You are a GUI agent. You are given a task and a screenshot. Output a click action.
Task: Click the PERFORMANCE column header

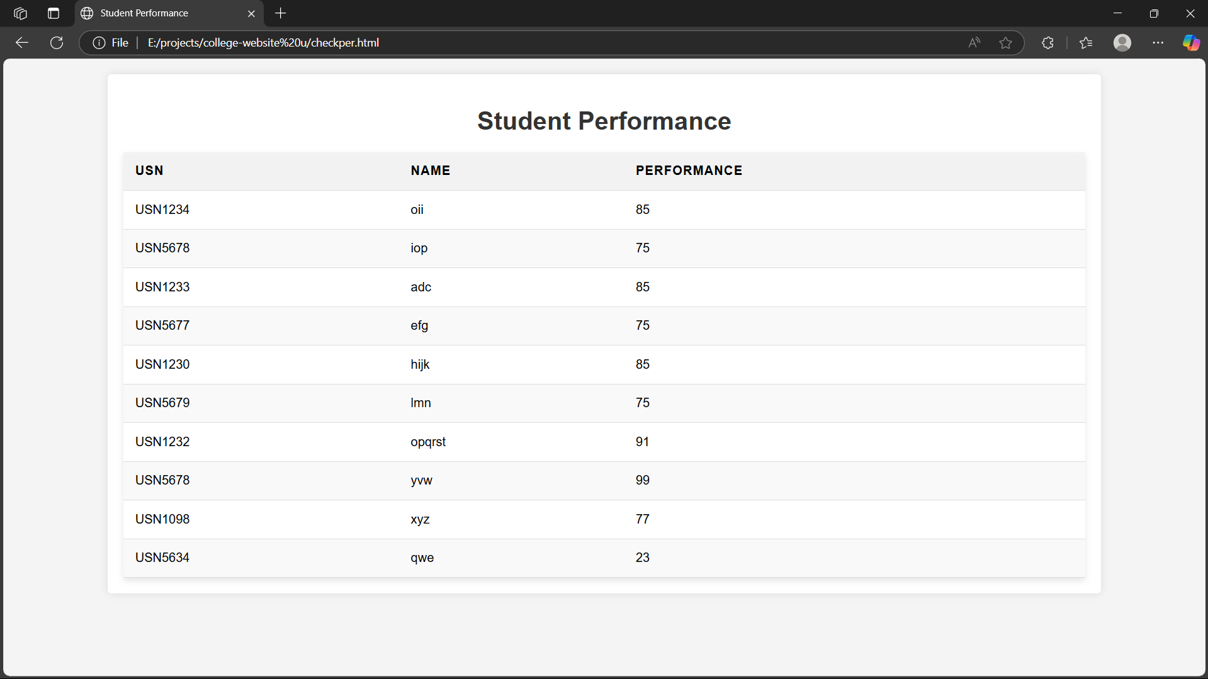[x=689, y=171]
